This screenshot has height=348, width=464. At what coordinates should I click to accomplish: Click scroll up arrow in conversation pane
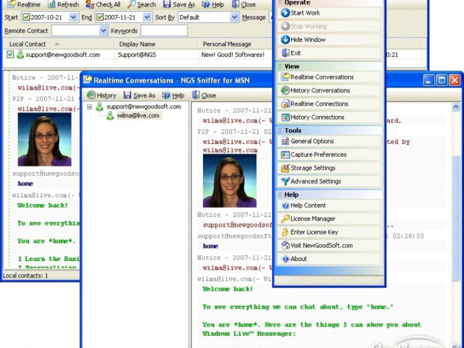pos(456,107)
